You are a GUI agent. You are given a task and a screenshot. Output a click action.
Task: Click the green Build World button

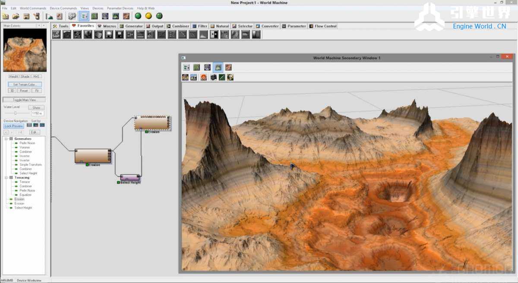(x=138, y=16)
